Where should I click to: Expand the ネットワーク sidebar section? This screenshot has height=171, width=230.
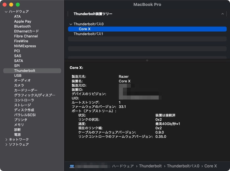click(x=6, y=139)
